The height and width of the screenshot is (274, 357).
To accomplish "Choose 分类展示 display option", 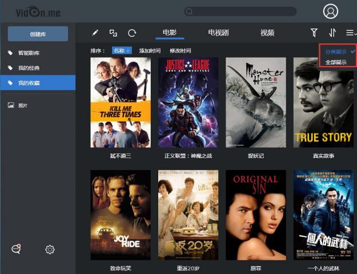I will tap(336, 51).
